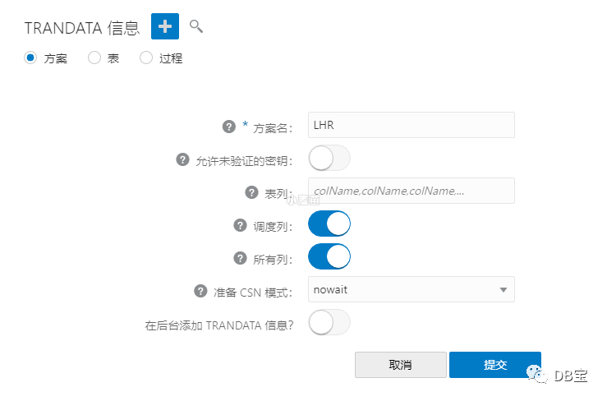Select the 方案 radio option

31,58
